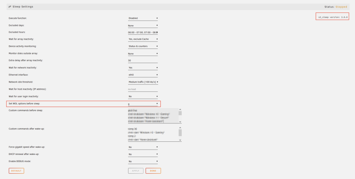Click the Wait for host inactivity IP field
The image size is (355, 179).
[x=143, y=89]
